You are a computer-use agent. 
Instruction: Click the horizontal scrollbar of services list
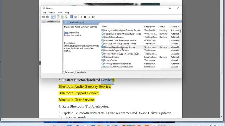[x=132, y=69]
